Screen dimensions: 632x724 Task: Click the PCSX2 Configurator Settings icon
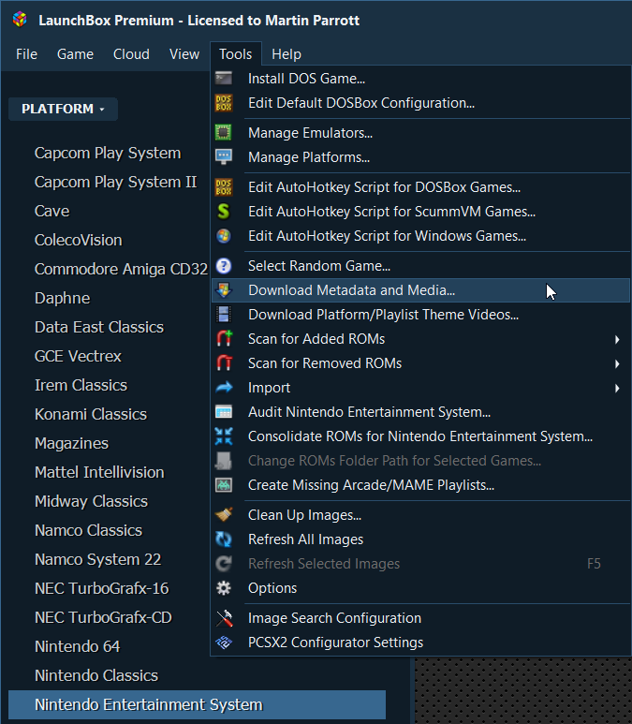(224, 643)
